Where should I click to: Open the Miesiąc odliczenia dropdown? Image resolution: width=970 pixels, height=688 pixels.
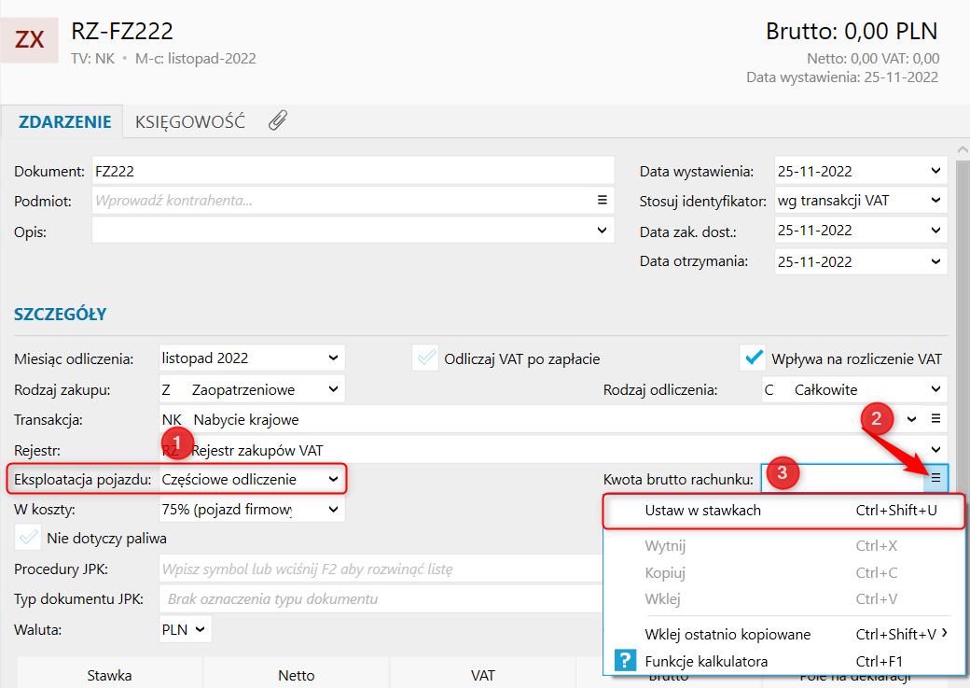point(333,358)
